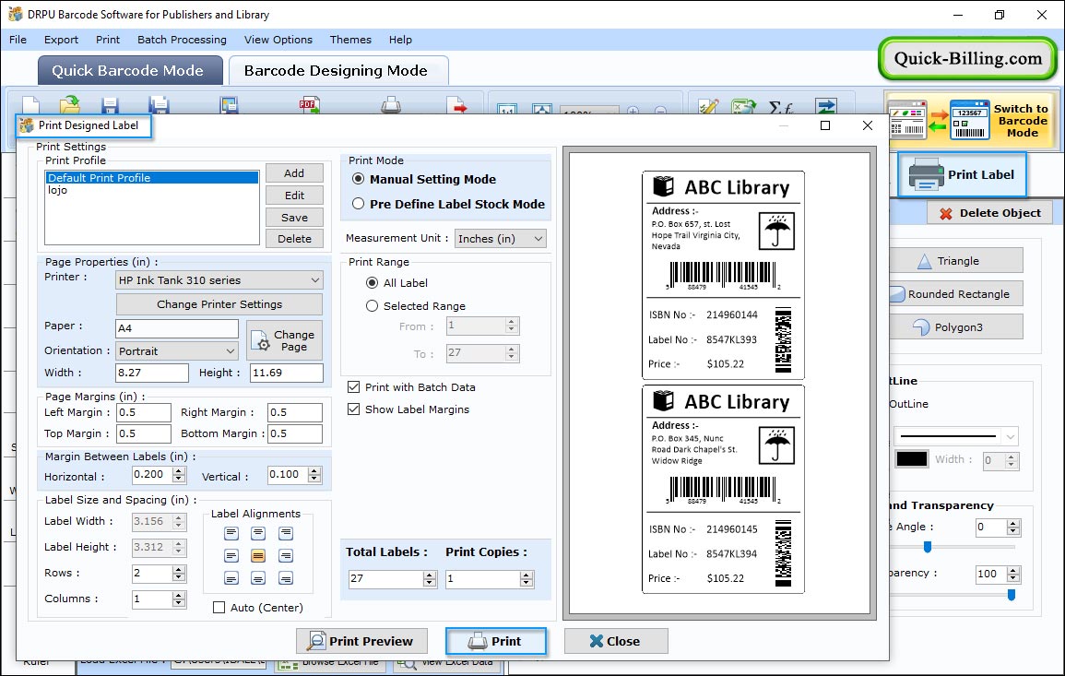
Task: Click the Delete Object red X
Action: [945, 213]
